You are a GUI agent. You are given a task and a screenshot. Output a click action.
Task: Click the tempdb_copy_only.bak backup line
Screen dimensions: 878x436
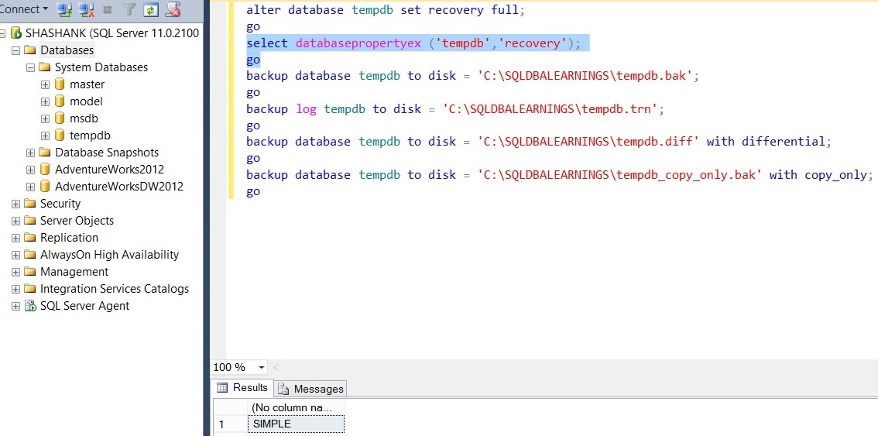559,175
